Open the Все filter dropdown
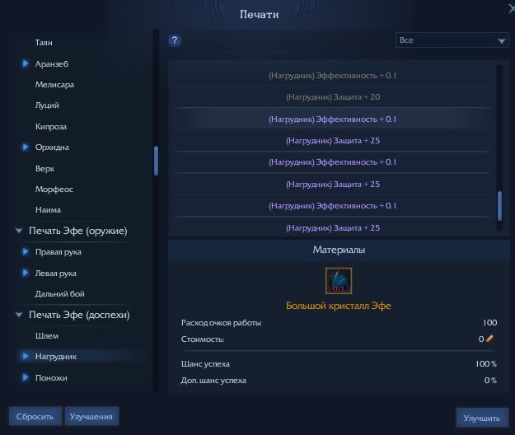Viewport: 515px width, 435px height. pyautogui.click(x=452, y=40)
